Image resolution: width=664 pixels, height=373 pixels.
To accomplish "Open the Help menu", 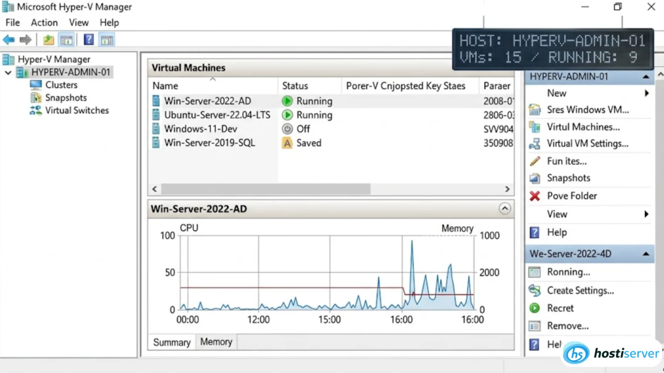I will coord(109,23).
